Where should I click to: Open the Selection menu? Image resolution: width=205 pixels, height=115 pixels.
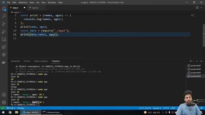pyautogui.click(x=23, y=3)
